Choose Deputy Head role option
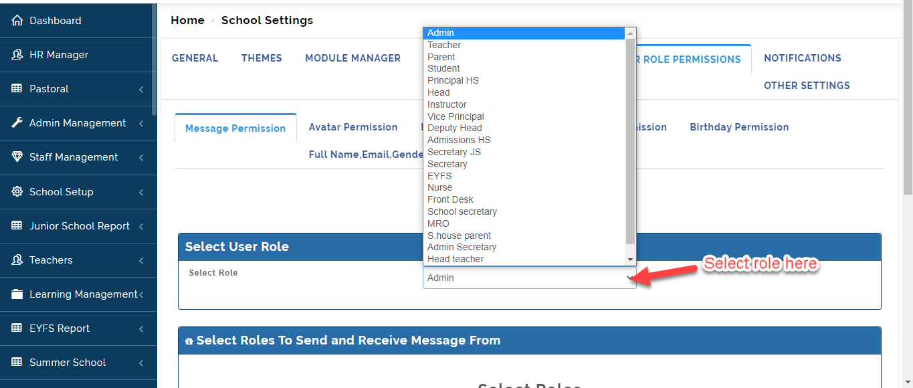This screenshot has width=913, height=388. click(524, 128)
